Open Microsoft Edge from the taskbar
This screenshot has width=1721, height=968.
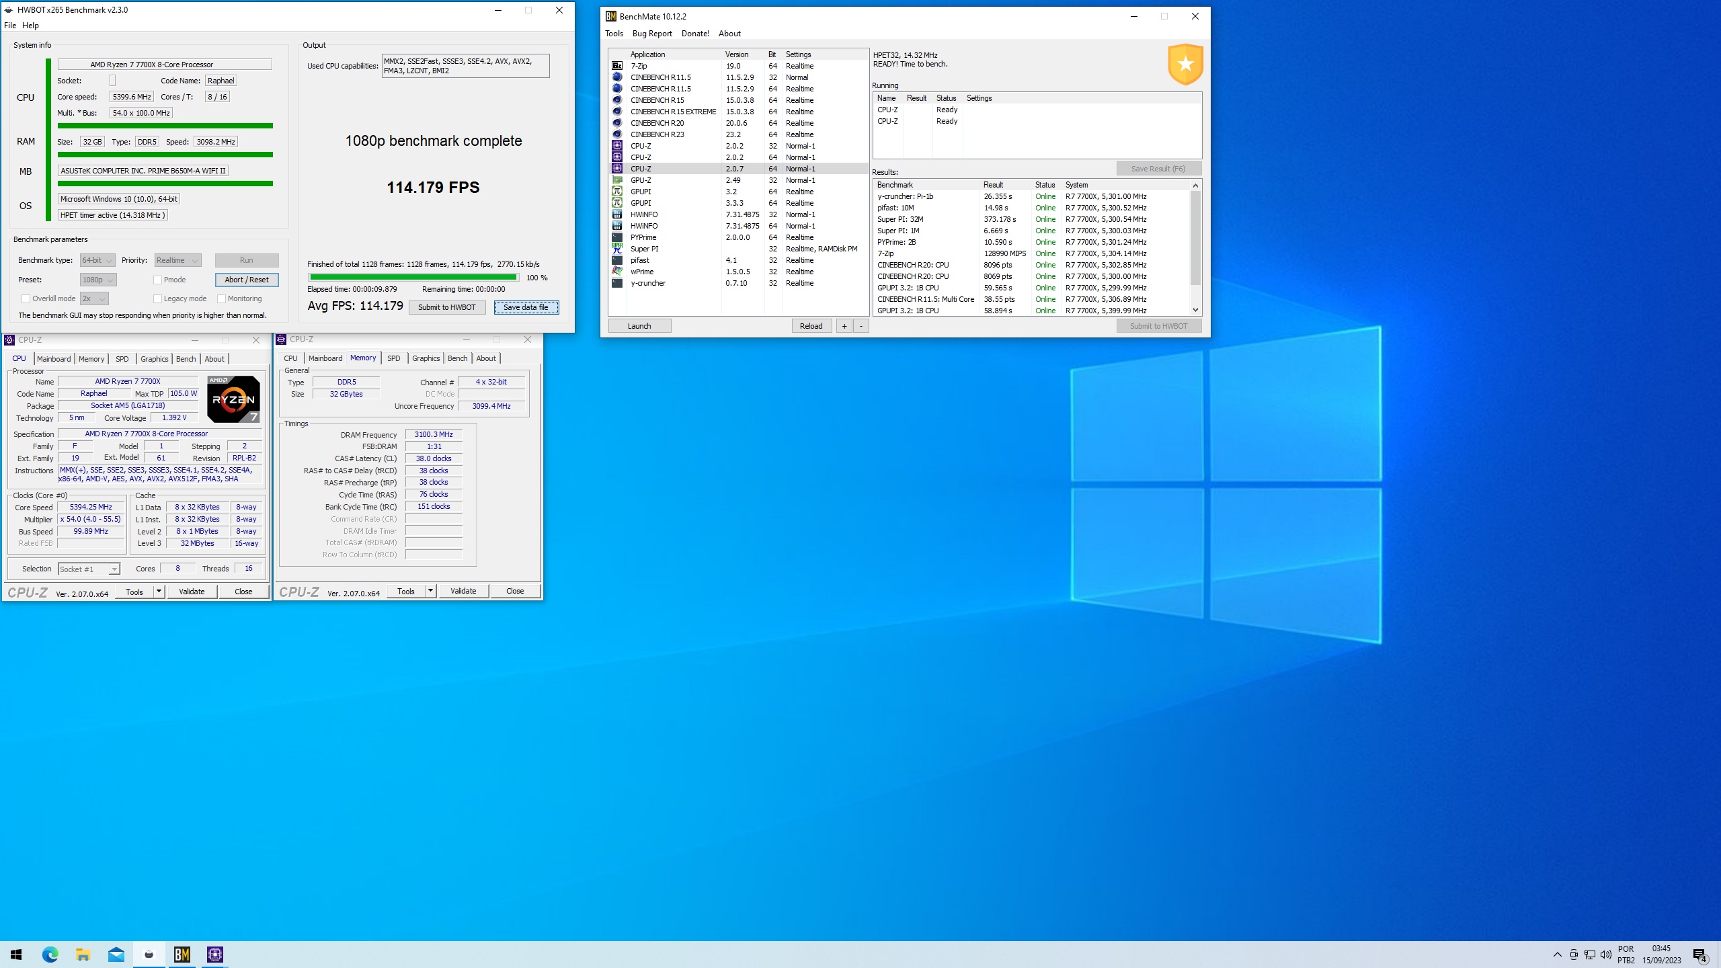click(50, 955)
